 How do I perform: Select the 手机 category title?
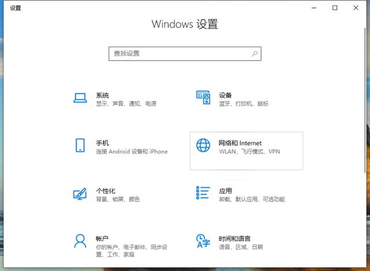tap(102, 143)
